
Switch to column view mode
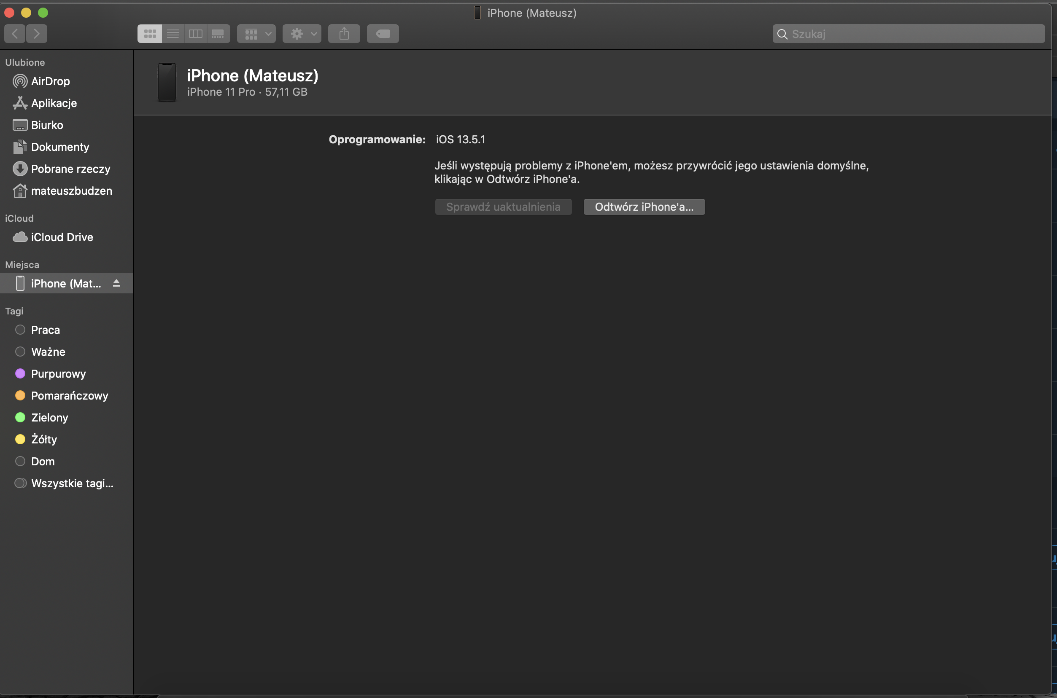click(196, 34)
